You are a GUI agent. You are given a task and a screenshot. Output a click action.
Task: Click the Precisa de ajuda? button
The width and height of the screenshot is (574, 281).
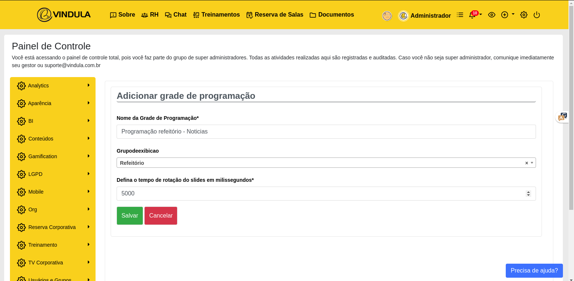point(534,270)
